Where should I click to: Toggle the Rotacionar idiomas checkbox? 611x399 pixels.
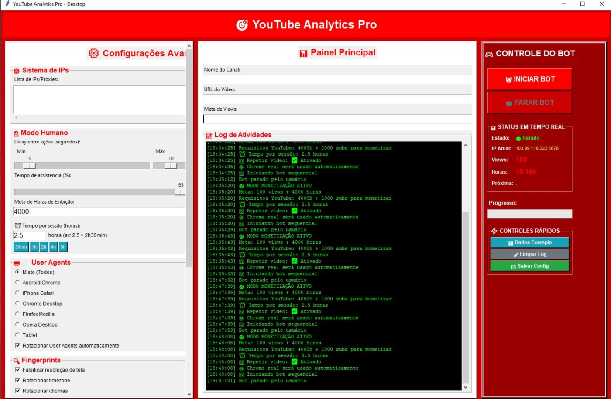(x=17, y=391)
